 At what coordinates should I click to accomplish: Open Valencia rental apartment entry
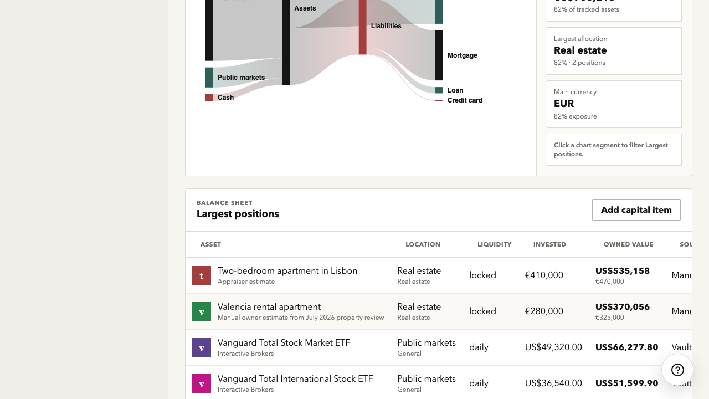(439, 311)
